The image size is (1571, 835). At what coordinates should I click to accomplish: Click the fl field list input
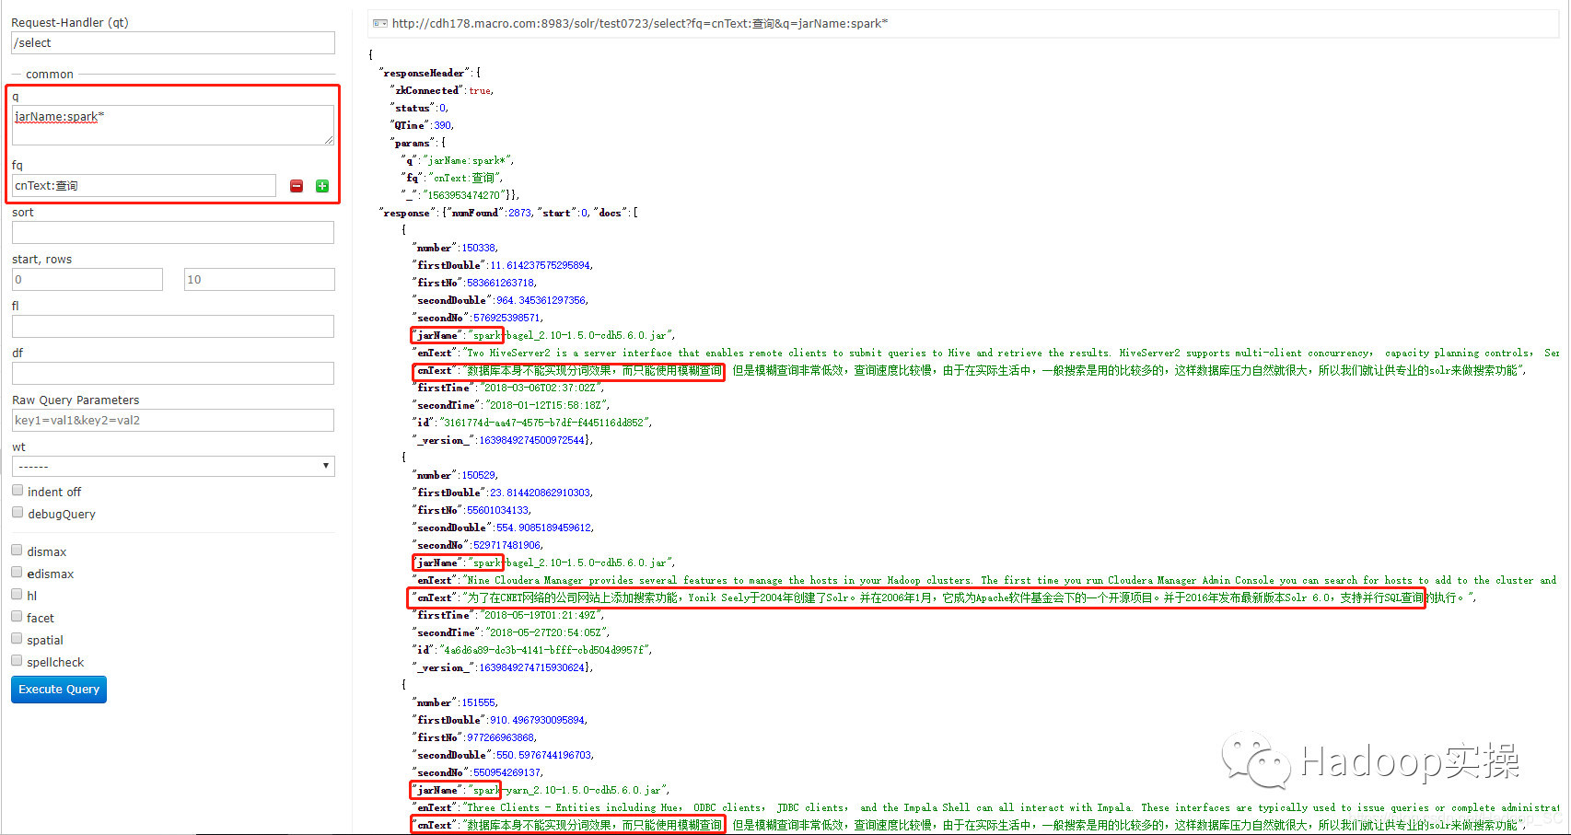pos(173,327)
